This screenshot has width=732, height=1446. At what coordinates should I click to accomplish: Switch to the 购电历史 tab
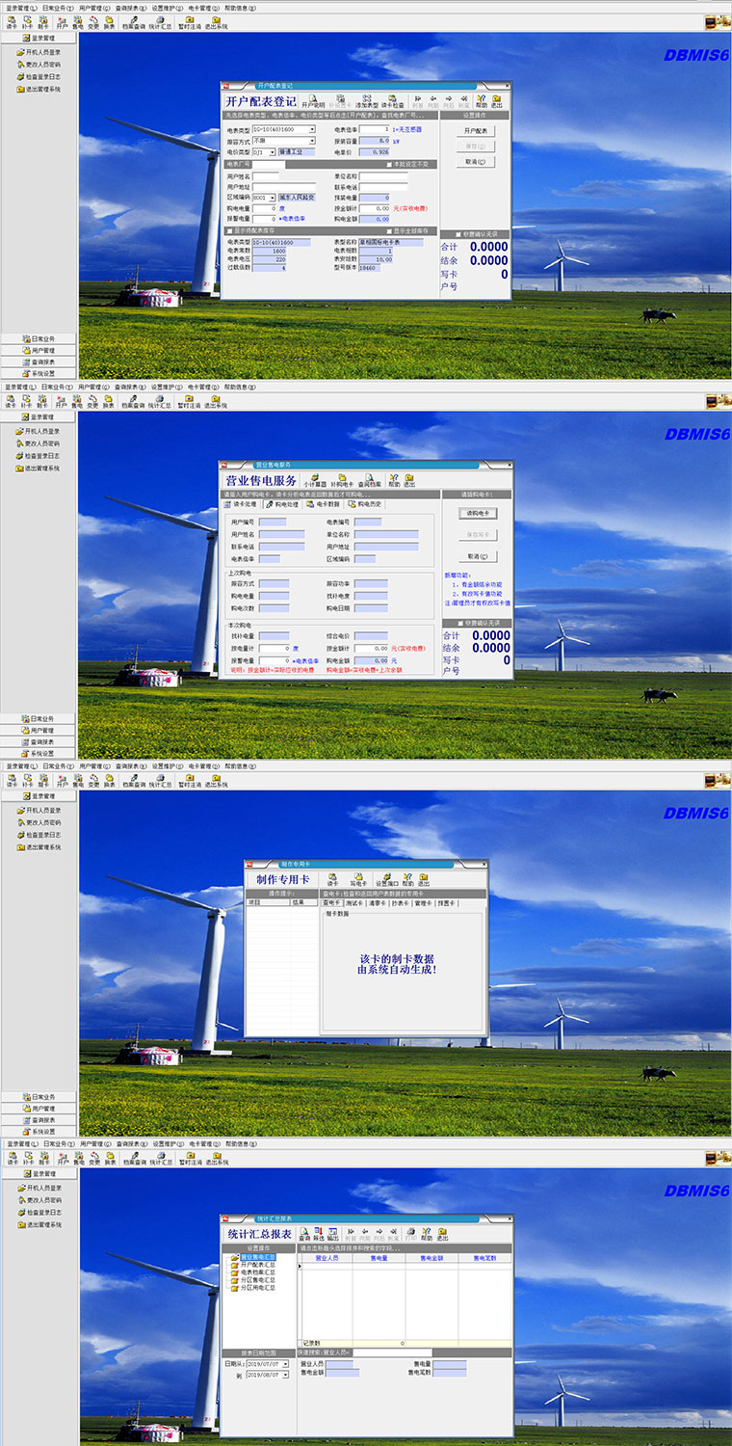(365, 504)
